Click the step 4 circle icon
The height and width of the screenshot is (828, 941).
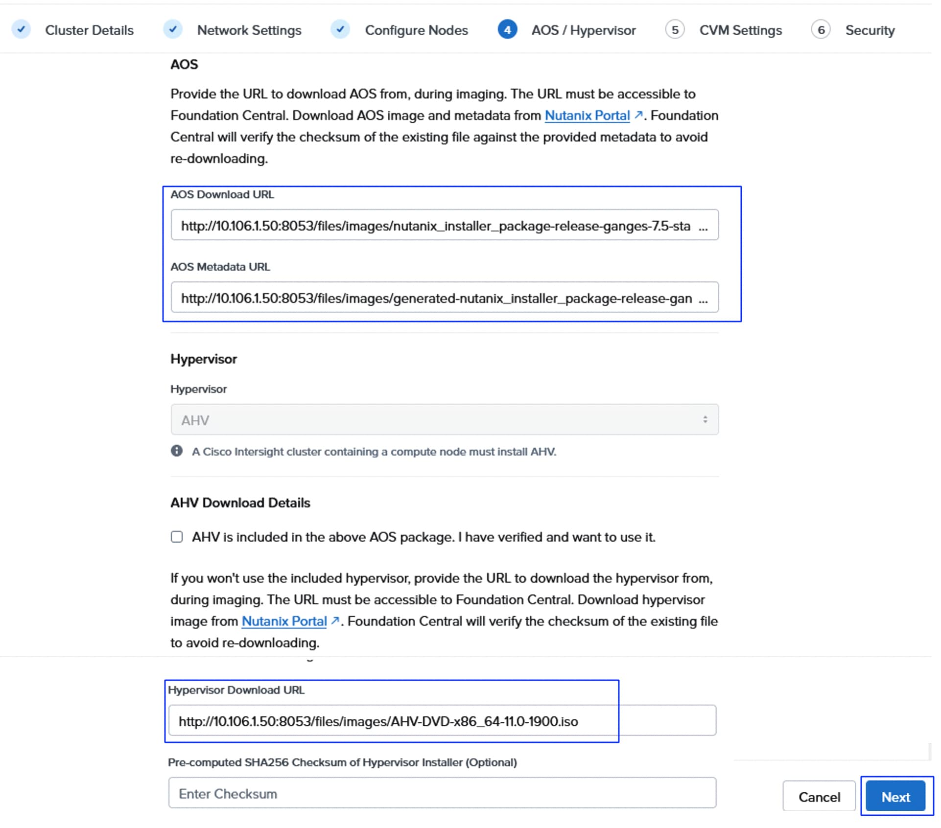508,30
